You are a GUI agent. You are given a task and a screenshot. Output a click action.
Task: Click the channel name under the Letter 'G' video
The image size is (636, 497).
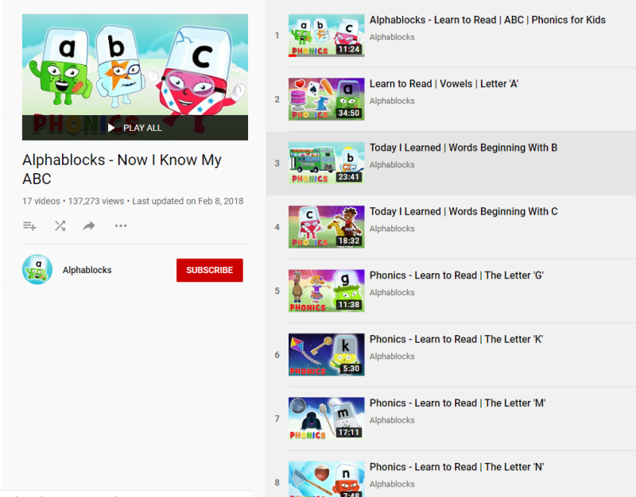392,292
